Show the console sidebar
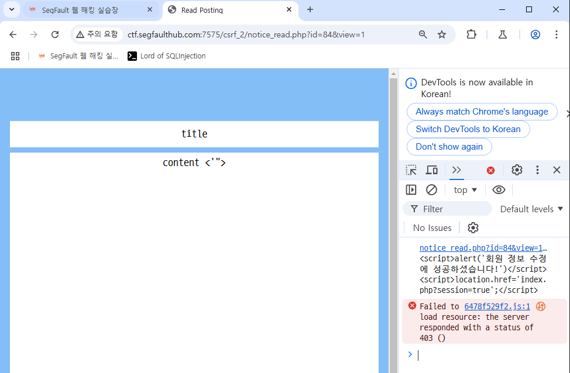 [411, 189]
